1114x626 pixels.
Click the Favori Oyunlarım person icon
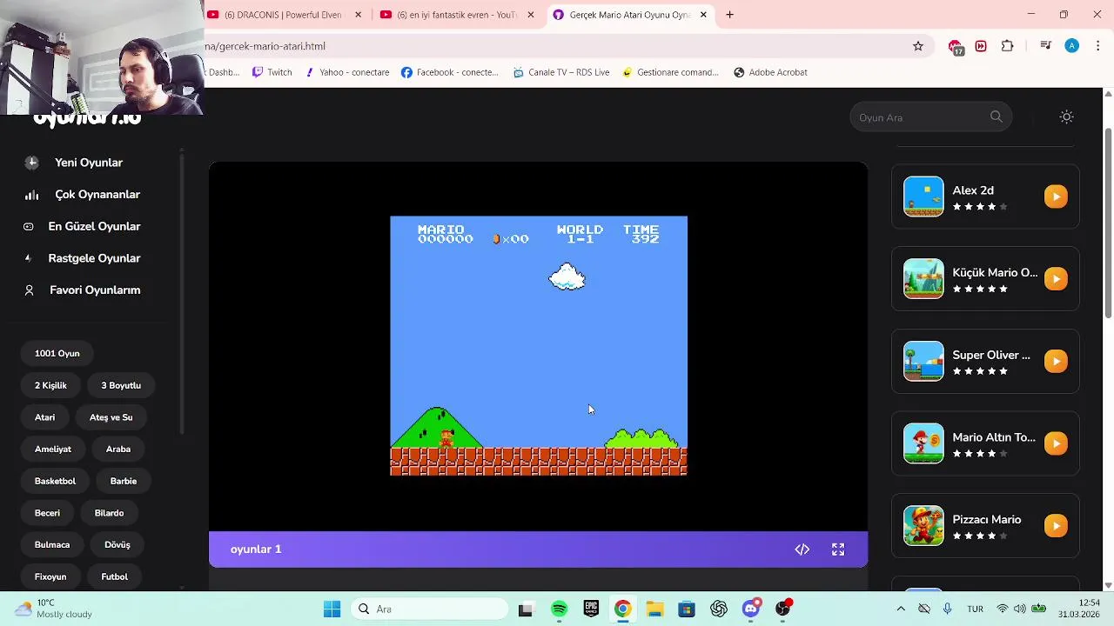[29, 290]
